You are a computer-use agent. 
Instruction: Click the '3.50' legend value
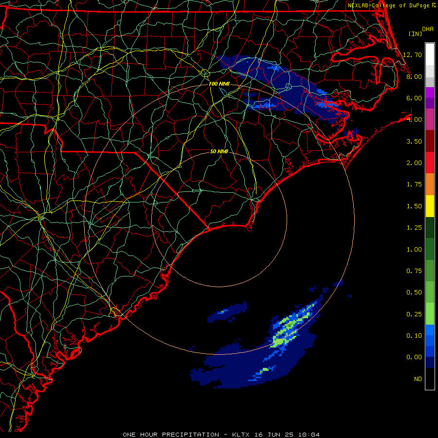pyautogui.click(x=414, y=141)
